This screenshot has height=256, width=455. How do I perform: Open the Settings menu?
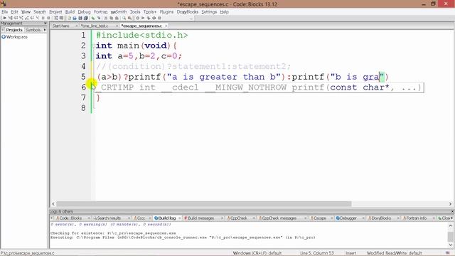(x=209, y=12)
